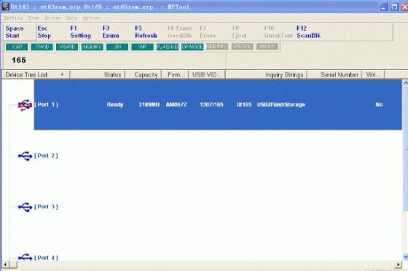Viewport: 408px width, 271px height.
Task: Click the 3189MB capacity value
Action: (149, 105)
